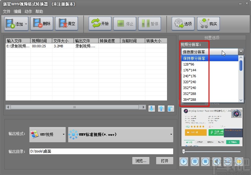Start conversion with the 开始 button
251x175 pixels.
point(100,23)
